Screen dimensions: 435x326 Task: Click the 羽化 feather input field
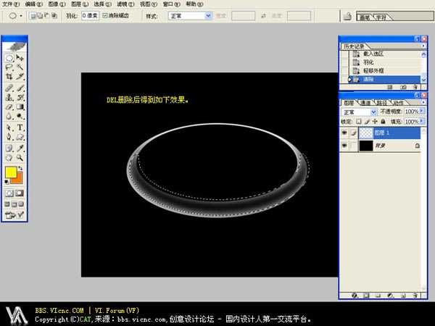click(x=90, y=14)
